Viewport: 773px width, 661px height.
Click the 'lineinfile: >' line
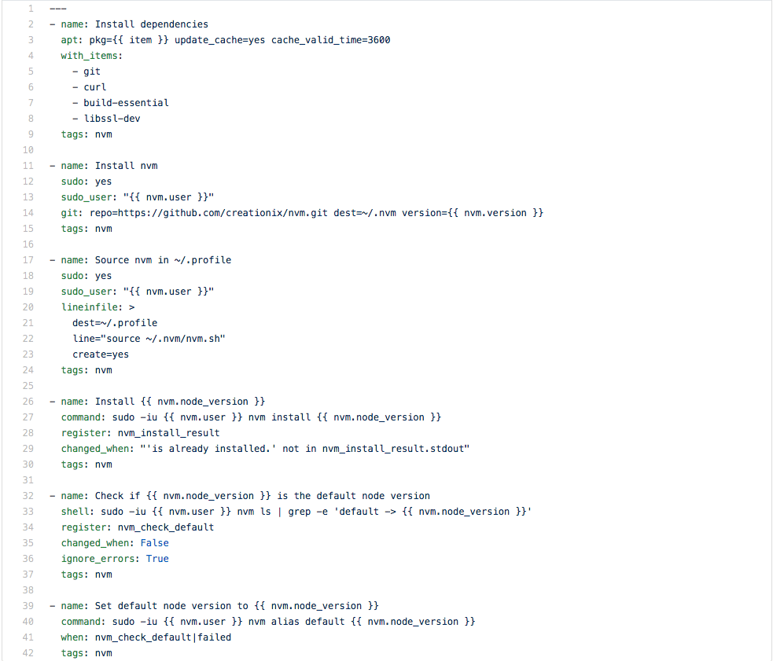[98, 307]
